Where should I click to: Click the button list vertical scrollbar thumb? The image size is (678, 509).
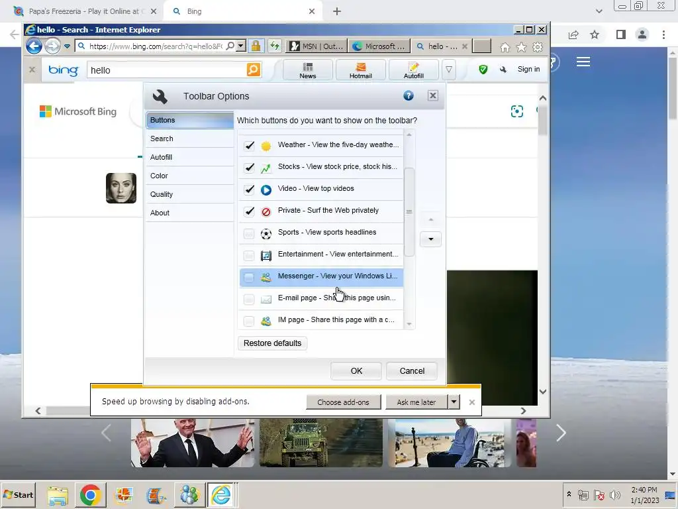[409, 211]
